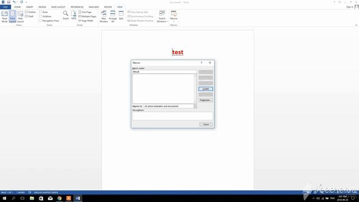Click help question mark in Macros dialog

click(x=201, y=62)
